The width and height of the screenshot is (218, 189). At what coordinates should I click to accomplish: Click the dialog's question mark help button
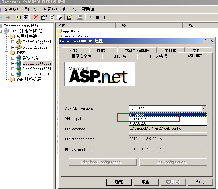[x=206, y=41]
